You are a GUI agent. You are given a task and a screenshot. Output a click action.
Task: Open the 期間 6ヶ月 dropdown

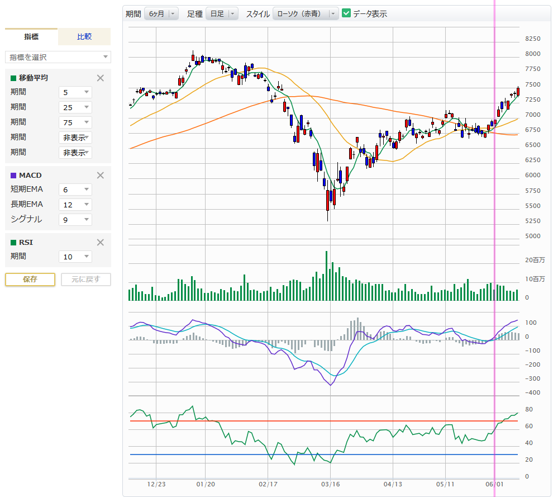(x=161, y=14)
